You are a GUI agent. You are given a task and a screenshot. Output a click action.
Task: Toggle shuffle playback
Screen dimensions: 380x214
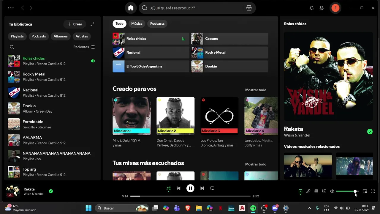(168, 188)
